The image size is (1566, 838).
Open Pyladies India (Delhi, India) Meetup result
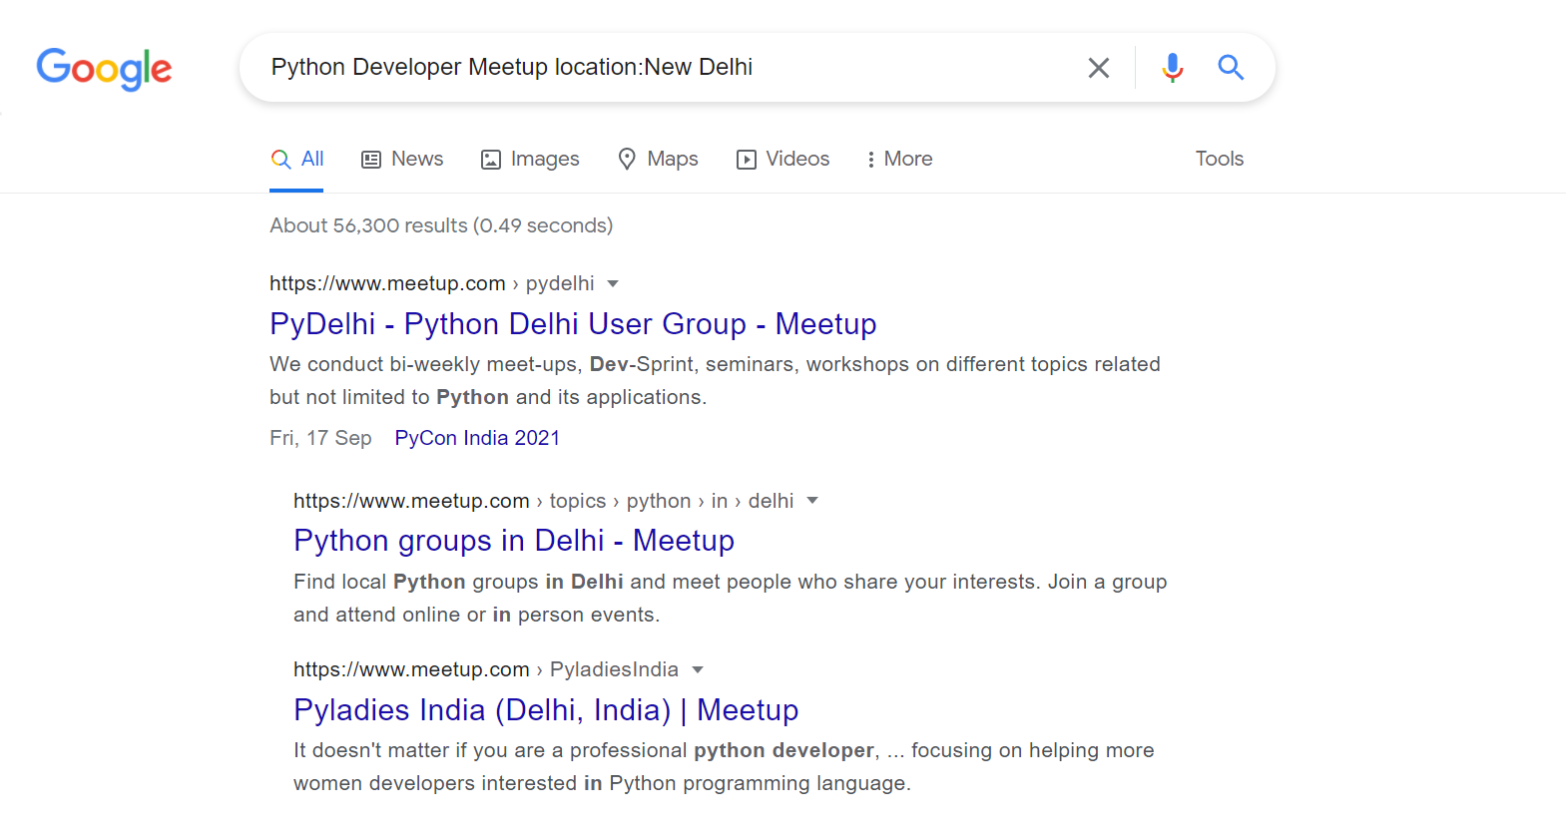[546, 710]
